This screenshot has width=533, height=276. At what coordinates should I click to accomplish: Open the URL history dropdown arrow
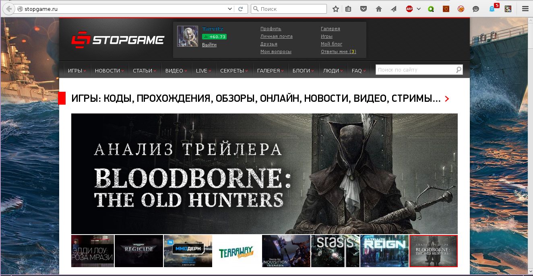point(230,9)
